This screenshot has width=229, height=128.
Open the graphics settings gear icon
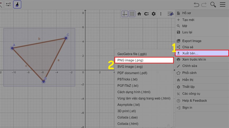(153, 14)
